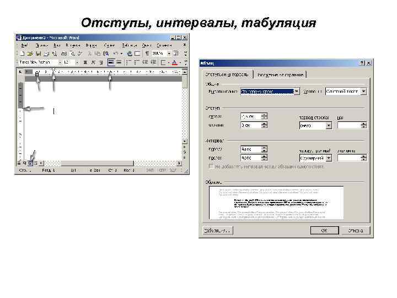Click the Cut scissors icon
This screenshot has width=397, height=298.
(x=89, y=54)
